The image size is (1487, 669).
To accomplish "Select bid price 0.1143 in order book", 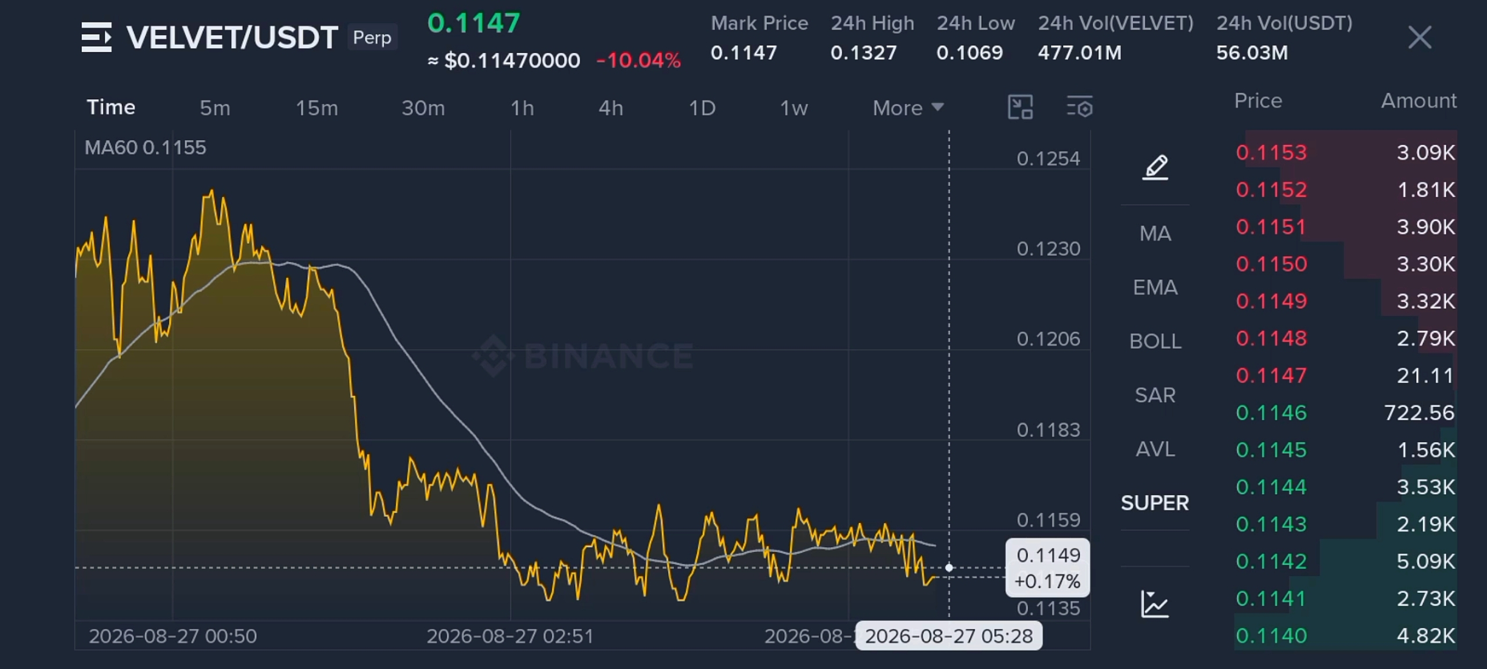I will pos(1272,524).
